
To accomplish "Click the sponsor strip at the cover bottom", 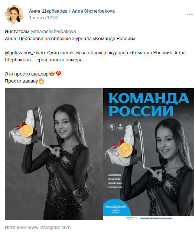I will click(x=149, y=218).
